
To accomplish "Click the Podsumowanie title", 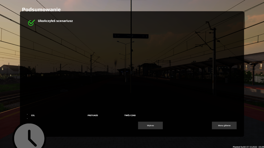I will coord(41,9).
